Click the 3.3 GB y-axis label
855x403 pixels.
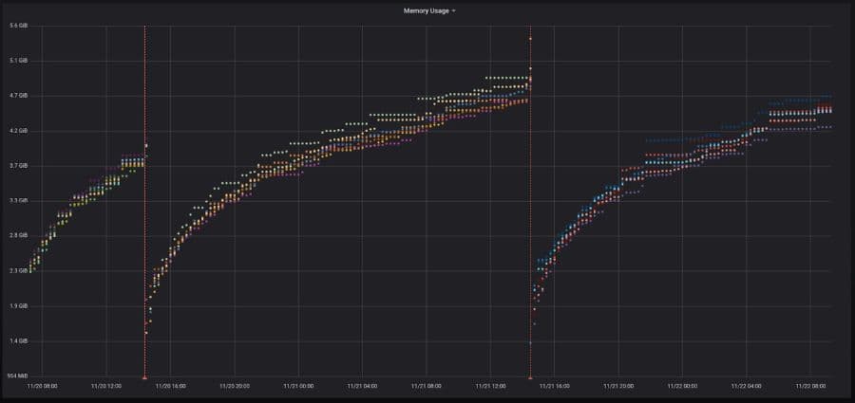point(18,201)
